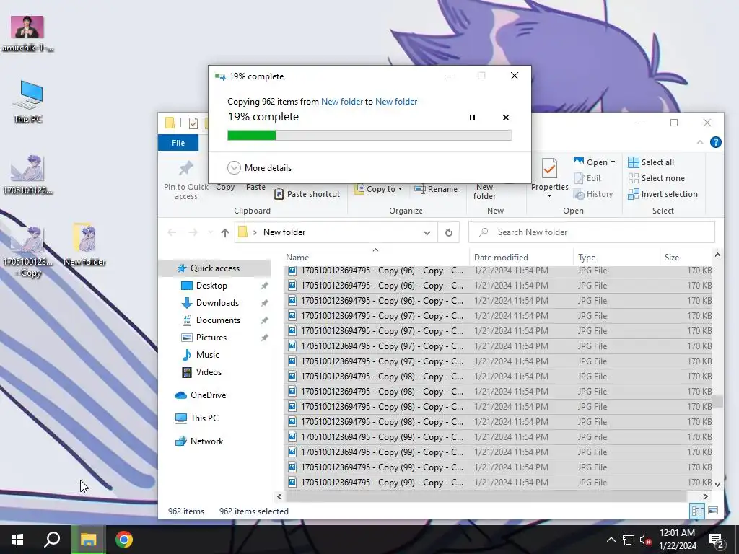Open the notification center

717,540
